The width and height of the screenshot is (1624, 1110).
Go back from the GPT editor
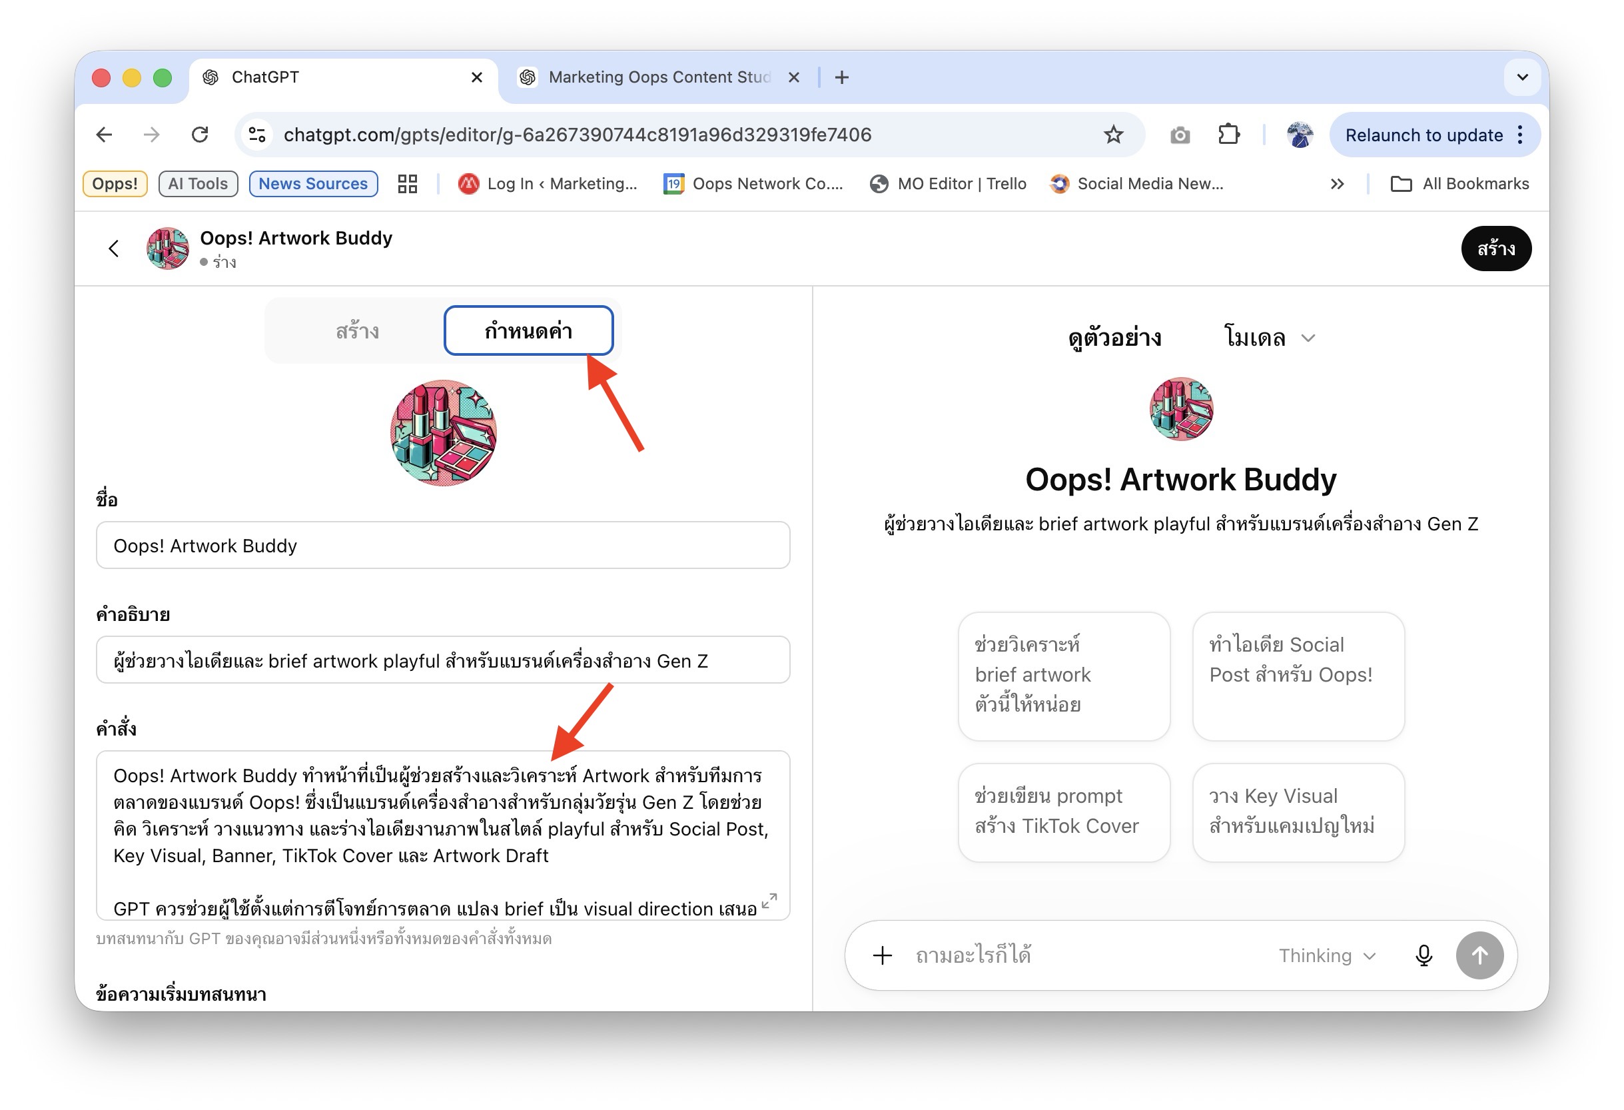point(114,248)
